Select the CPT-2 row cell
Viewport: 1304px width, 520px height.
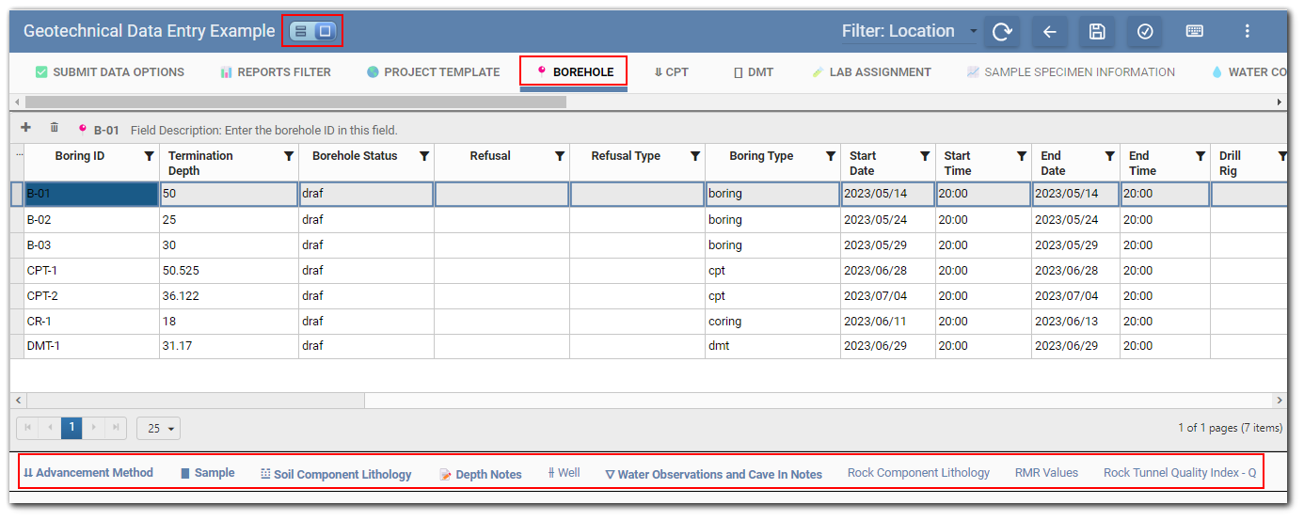91,296
